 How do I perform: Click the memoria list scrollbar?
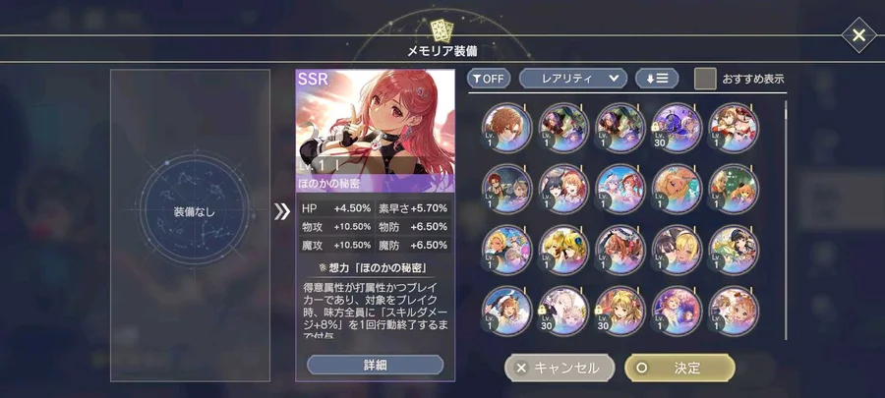click(x=786, y=220)
